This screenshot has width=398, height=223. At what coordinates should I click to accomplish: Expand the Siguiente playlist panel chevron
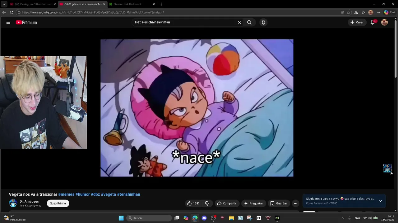tap(380, 201)
